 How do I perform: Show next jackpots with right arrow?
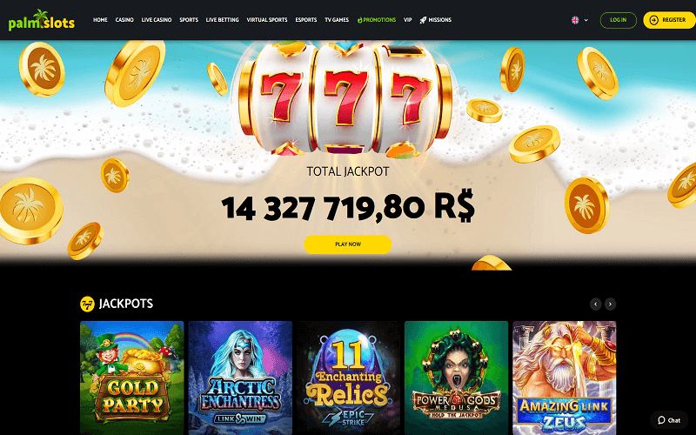pos(611,304)
